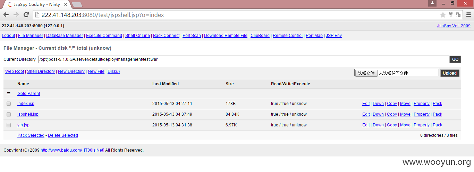Open Execute Command page
This screenshot has height=172, width=474.
coord(104,36)
